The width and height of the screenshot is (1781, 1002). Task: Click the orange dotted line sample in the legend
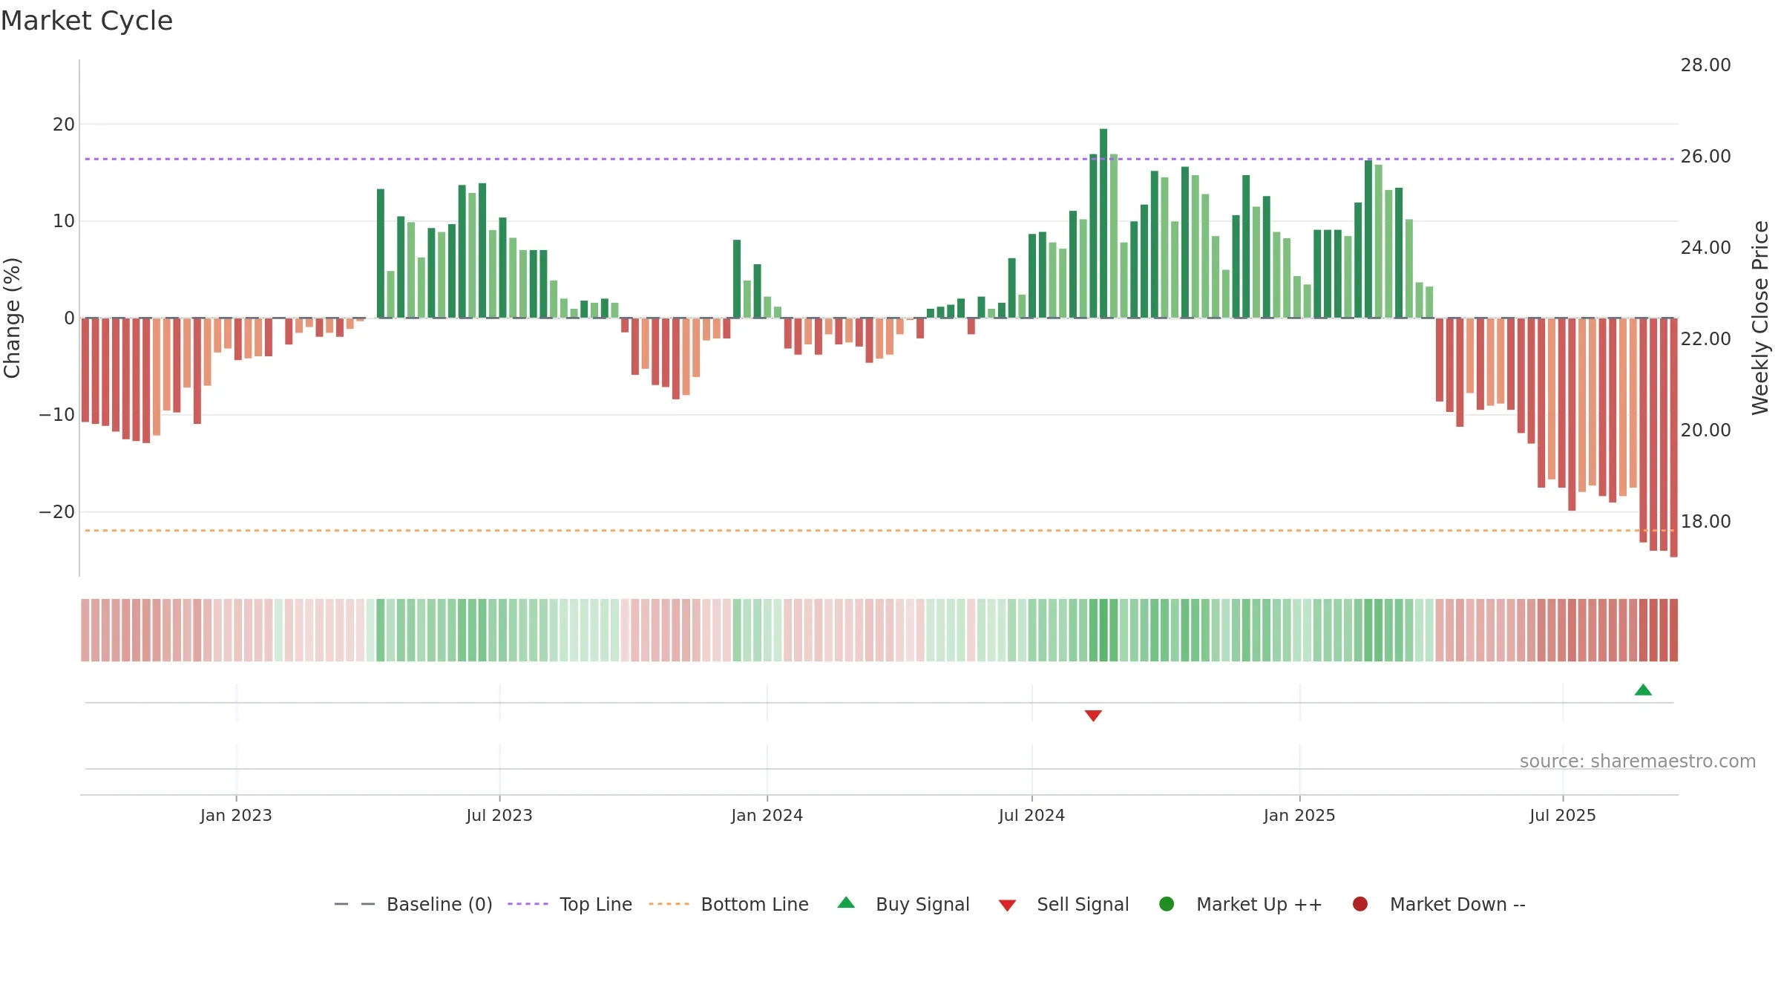click(669, 904)
